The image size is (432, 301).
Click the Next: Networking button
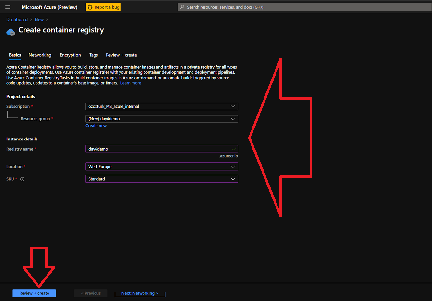[140, 293]
